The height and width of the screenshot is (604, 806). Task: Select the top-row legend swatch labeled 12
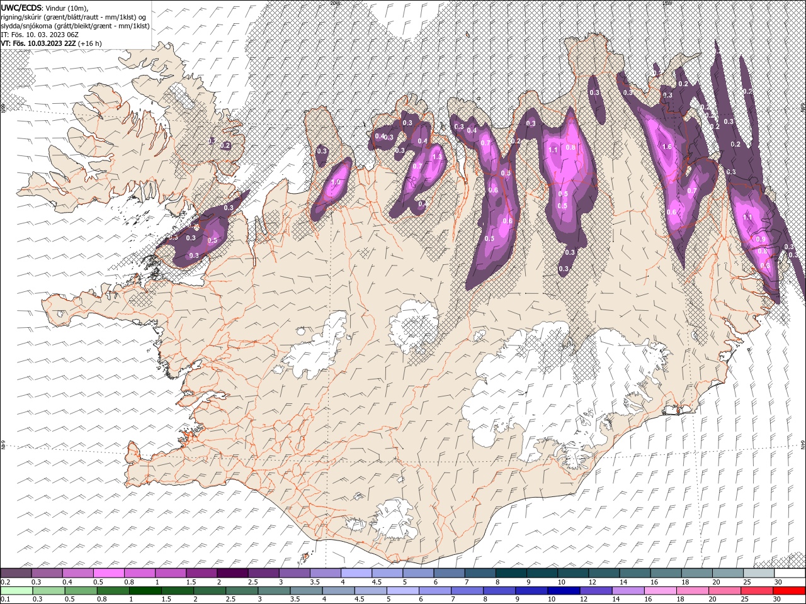pos(604,573)
